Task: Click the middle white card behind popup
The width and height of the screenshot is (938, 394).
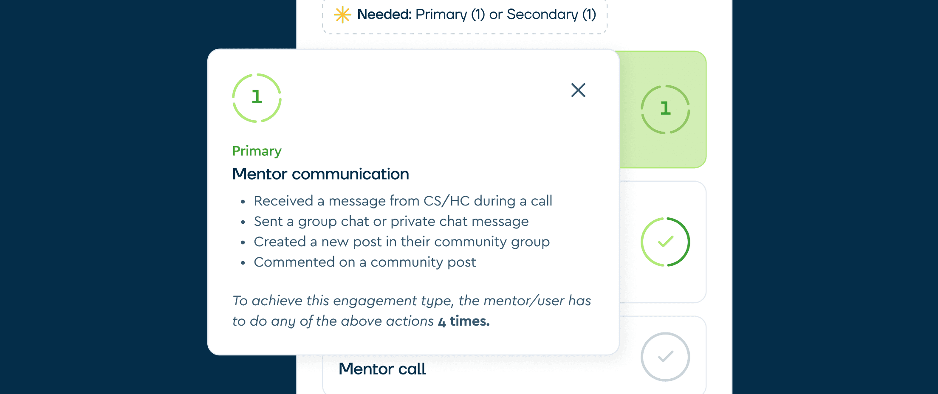Action: click(x=663, y=242)
